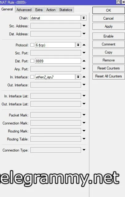Click the Protocol field showing 6 (tcp)
The image size is (125, 197).
(55, 45)
